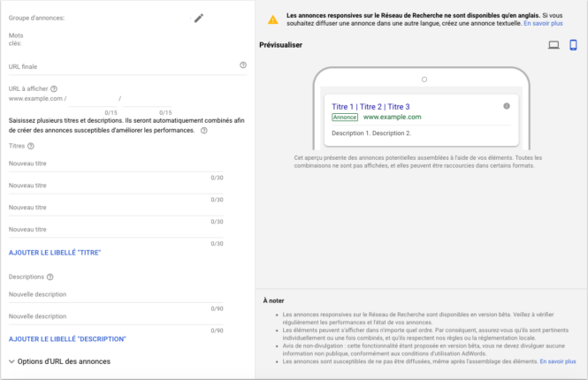588x380 pixels.
Task: Click the yellow warning icon in the banner
Action: tap(273, 19)
